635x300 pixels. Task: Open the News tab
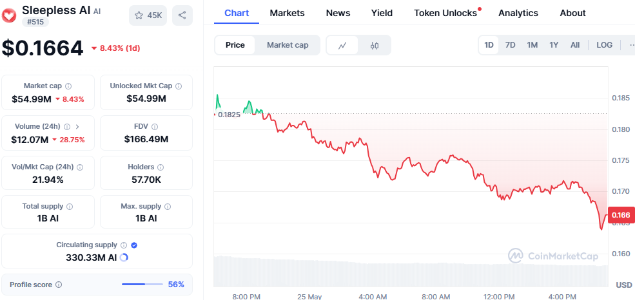click(x=338, y=13)
